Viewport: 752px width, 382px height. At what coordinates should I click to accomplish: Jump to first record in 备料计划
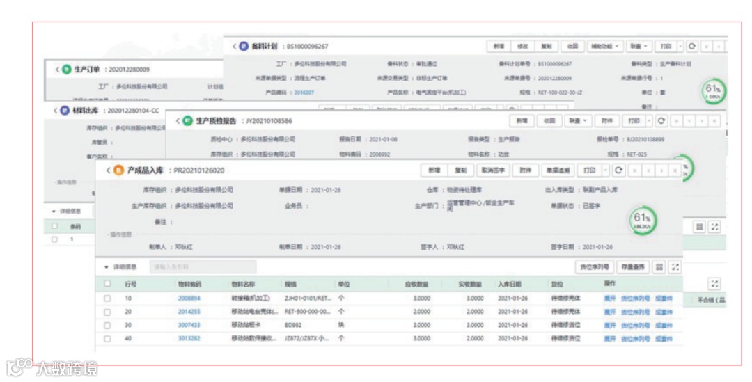pos(706,46)
